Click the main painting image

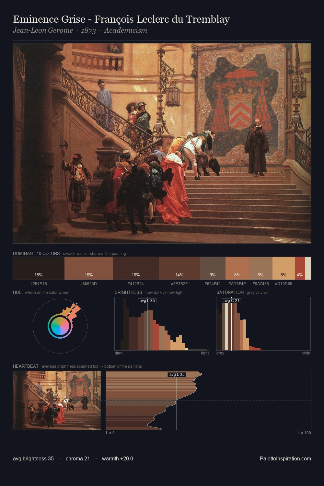coord(162,143)
